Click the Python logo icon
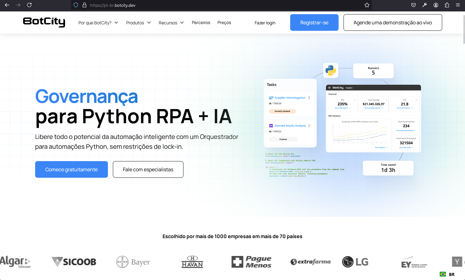This screenshot has width=465, height=280. [331, 70]
